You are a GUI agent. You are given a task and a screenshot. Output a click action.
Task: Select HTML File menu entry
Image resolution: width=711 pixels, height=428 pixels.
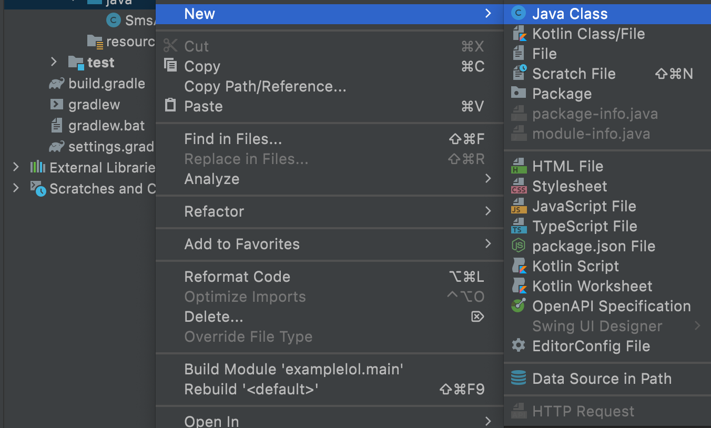click(607, 166)
